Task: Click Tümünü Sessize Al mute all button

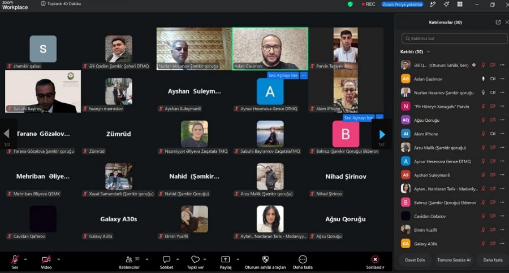Action: [x=454, y=260]
